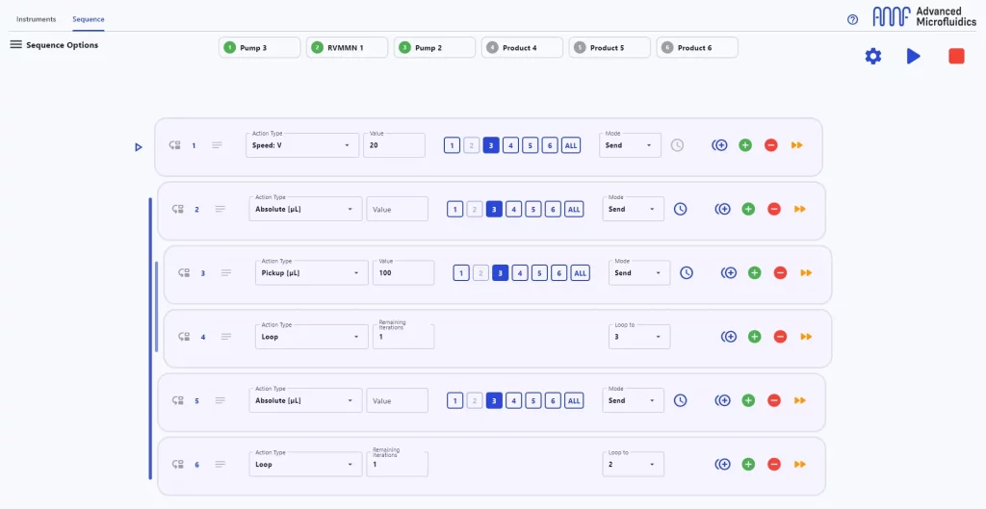This screenshot has width=986, height=509.
Task: Click duplicate-step icon in step 6
Action: point(722,465)
